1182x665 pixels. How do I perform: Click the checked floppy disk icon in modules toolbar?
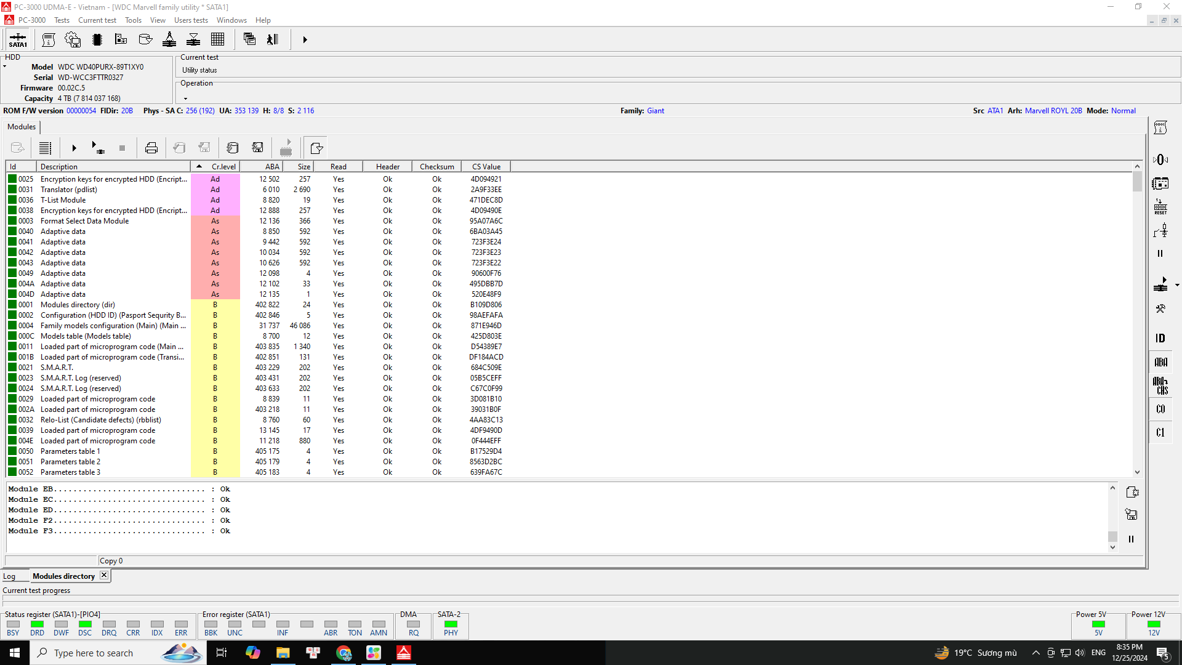point(257,148)
